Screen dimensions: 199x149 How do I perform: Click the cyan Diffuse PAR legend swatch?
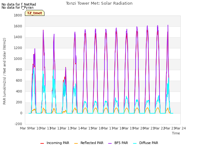pos(135,143)
